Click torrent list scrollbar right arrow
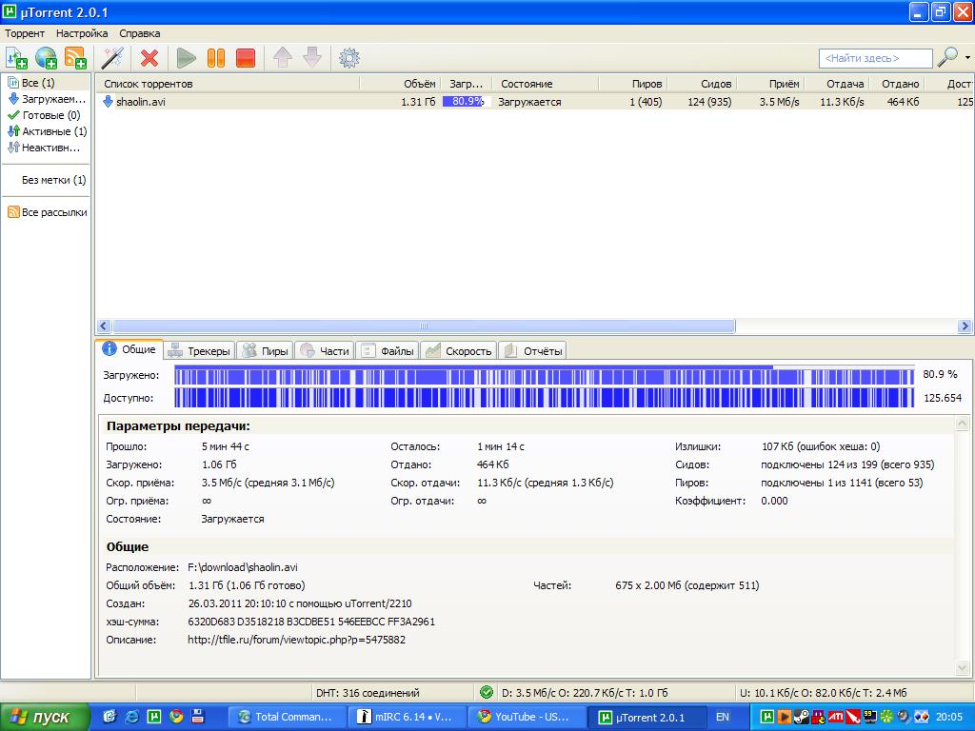 965,326
